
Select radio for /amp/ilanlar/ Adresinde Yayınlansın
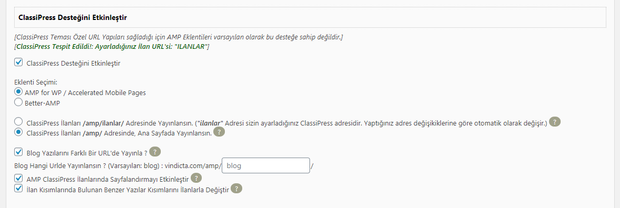click(18, 122)
